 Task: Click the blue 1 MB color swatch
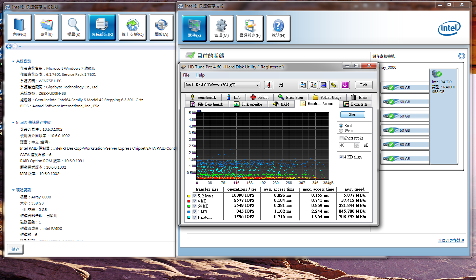(x=189, y=212)
